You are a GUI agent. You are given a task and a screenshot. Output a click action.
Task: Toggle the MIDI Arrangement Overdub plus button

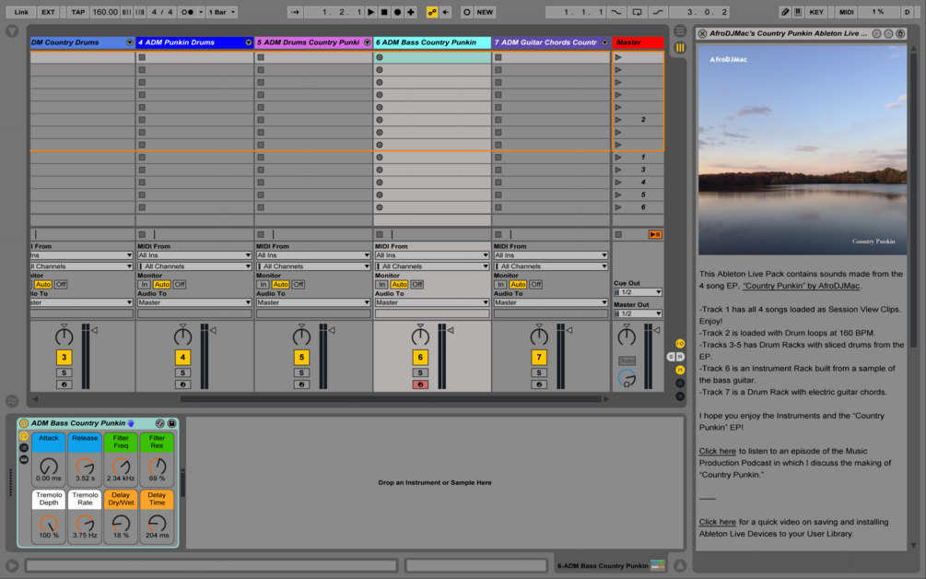pos(411,12)
